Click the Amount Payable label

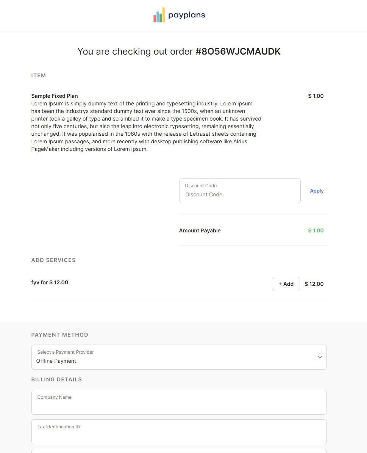(200, 230)
